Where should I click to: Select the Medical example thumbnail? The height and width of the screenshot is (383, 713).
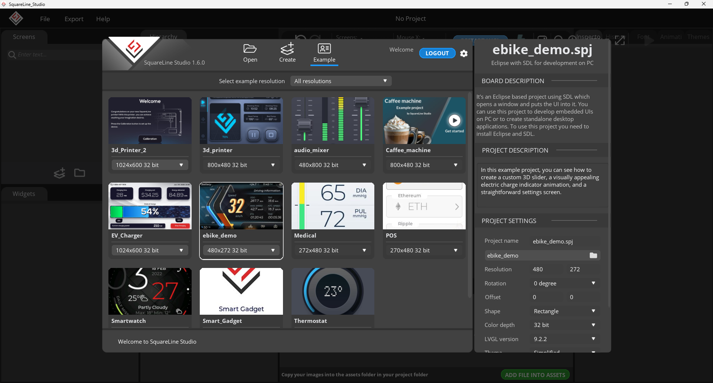pos(333,206)
